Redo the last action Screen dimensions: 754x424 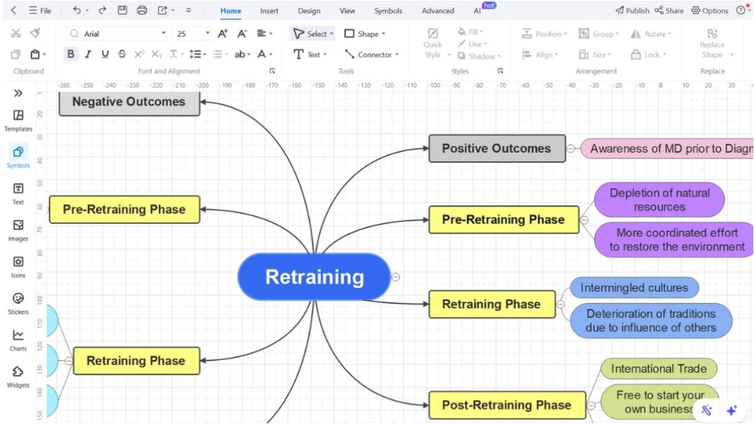(x=102, y=10)
